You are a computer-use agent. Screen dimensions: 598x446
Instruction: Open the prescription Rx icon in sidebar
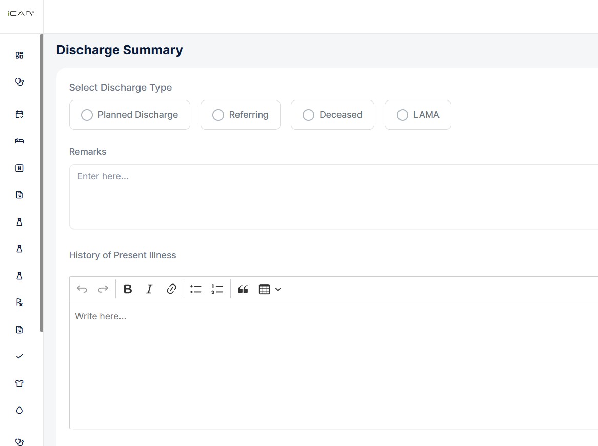pos(19,302)
